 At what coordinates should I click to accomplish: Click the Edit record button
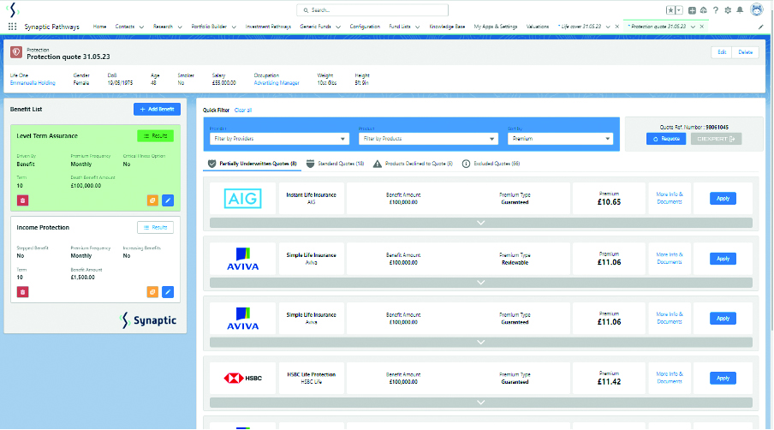click(722, 52)
